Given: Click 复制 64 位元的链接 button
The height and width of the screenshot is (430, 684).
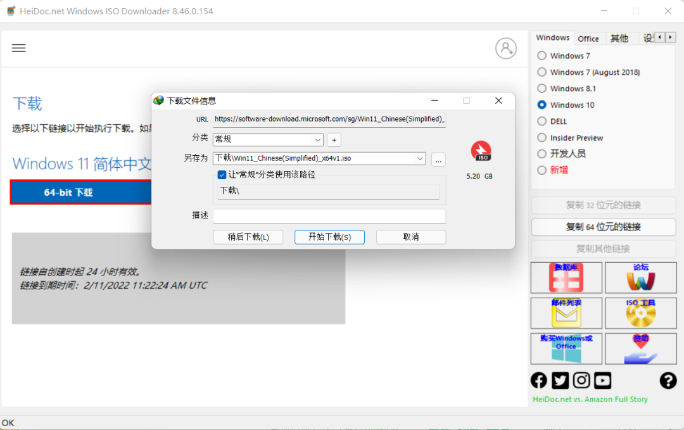Looking at the screenshot, I should (604, 227).
